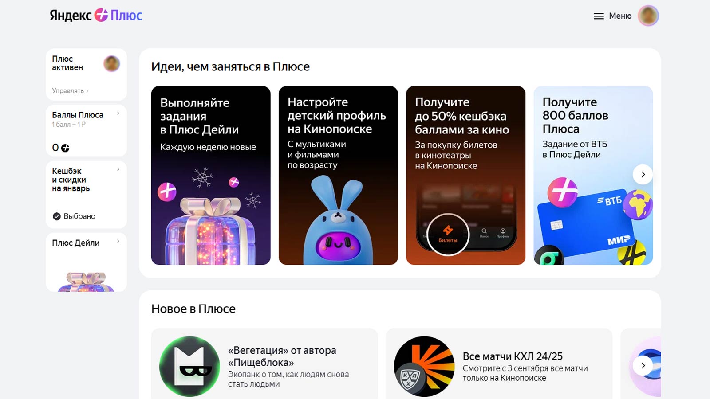Click the glowing gift box illustration
The height and width of the screenshot is (399, 710).
pos(210,231)
